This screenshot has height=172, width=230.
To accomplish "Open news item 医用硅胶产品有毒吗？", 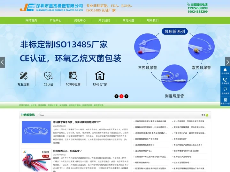I will pos(183,157).
